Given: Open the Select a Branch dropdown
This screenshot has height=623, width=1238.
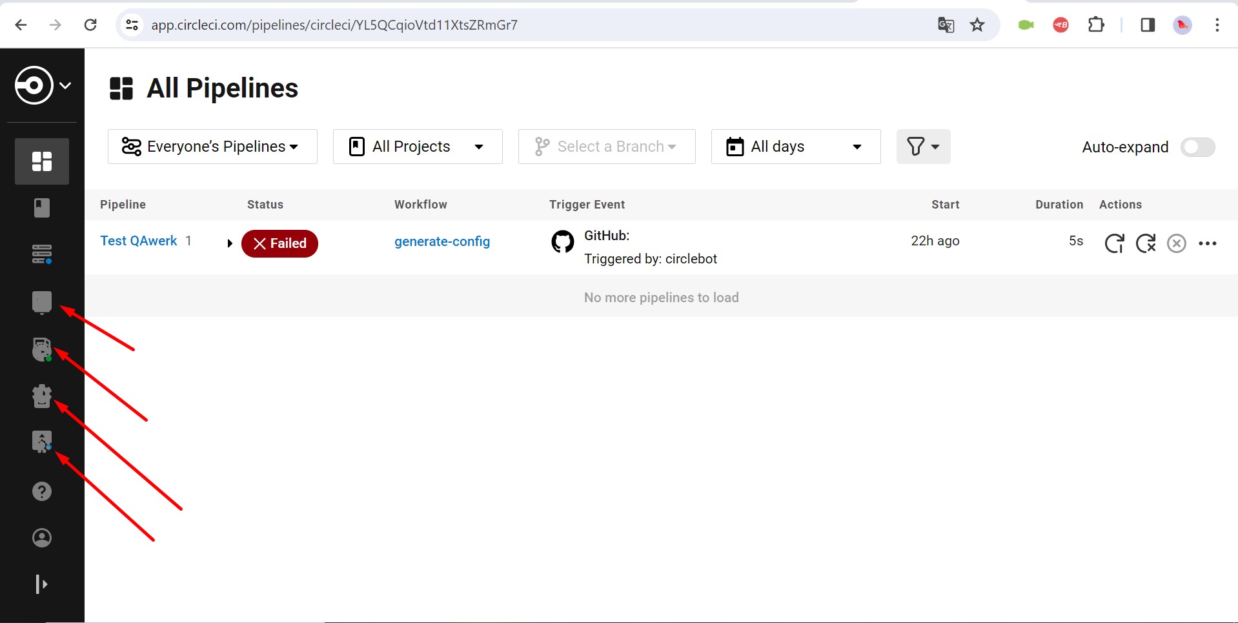Looking at the screenshot, I should [607, 147].
